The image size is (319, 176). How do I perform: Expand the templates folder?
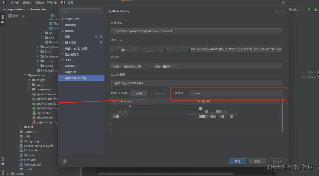[29, 89]
